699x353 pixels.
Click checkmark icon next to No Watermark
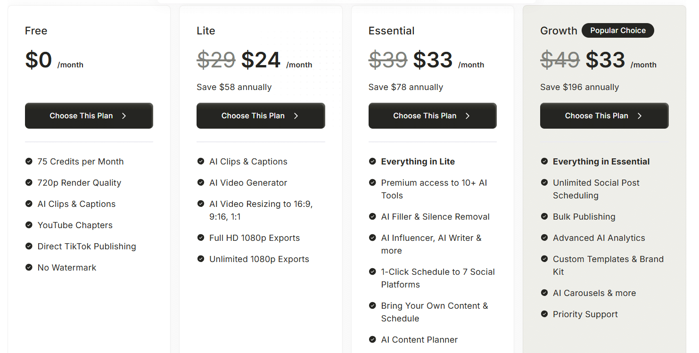[29, 267]
